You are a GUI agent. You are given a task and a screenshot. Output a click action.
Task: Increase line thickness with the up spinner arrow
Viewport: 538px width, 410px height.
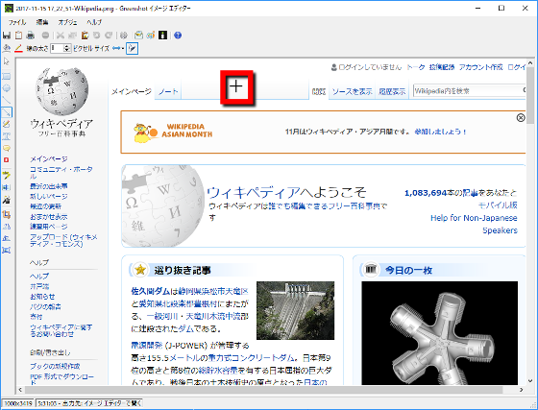coord(67,46)
